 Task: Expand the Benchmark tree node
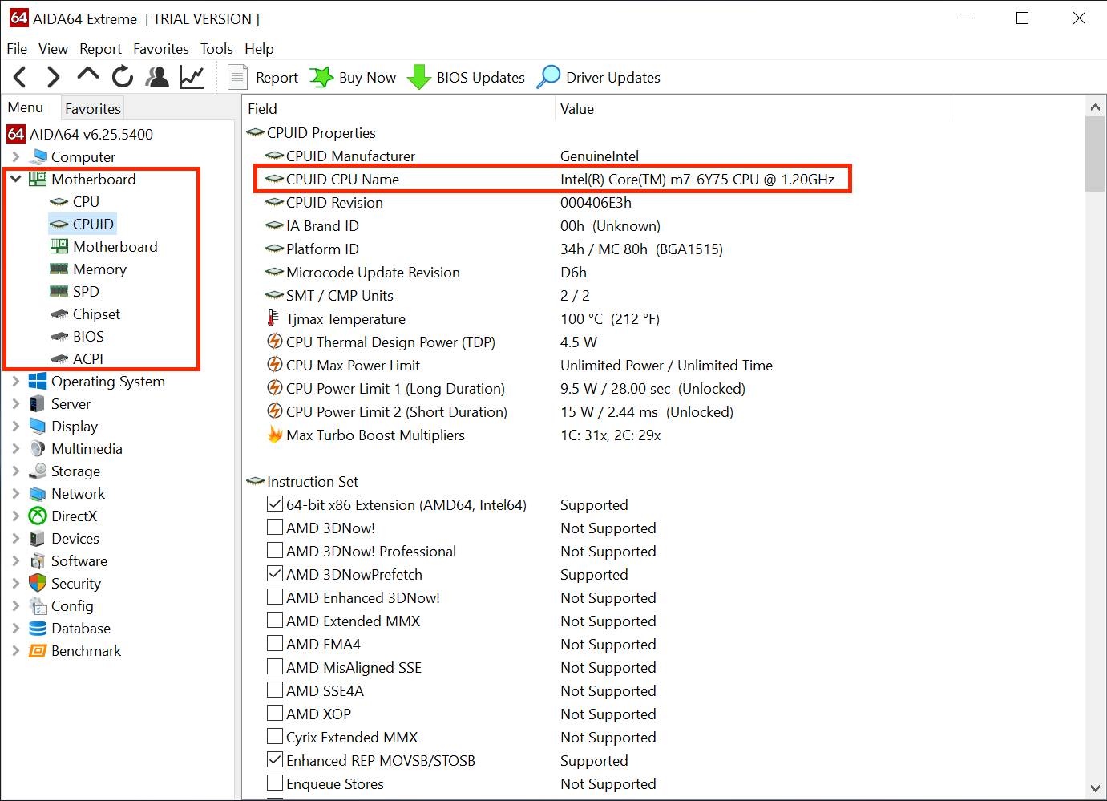[16, 651]
